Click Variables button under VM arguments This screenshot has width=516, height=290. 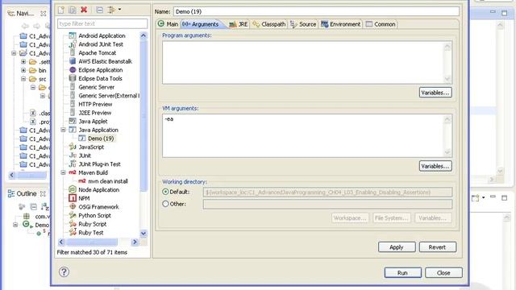coord(435,166)
